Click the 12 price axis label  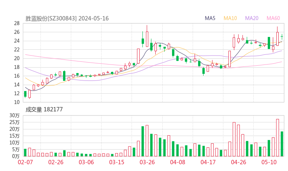pyautogui.click(x=17, y=93)
